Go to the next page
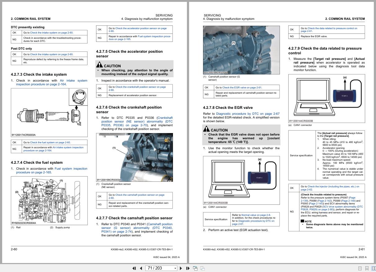Image resolution: width=376 pixels, height=272 pixels. pyautogui.click(x=181, y=268)
